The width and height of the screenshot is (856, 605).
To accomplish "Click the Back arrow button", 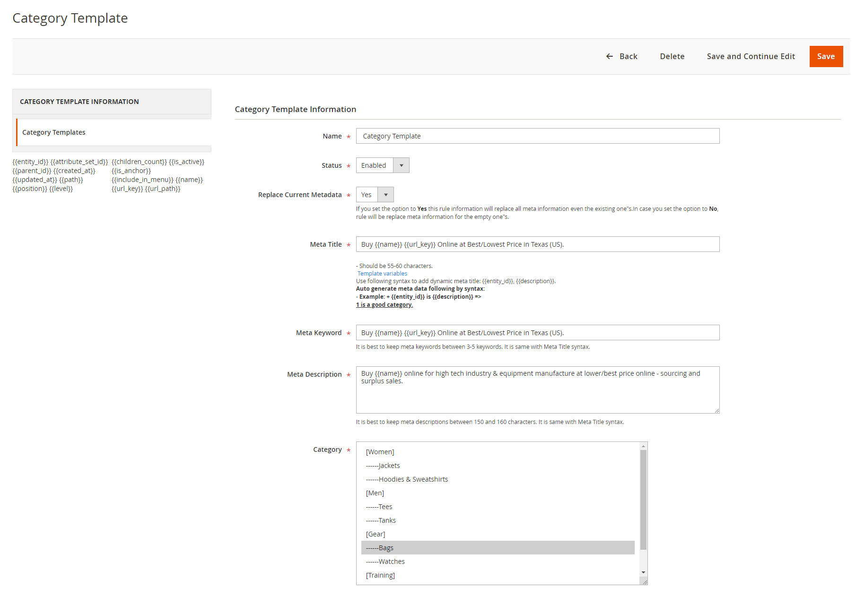I will (621, 56).
